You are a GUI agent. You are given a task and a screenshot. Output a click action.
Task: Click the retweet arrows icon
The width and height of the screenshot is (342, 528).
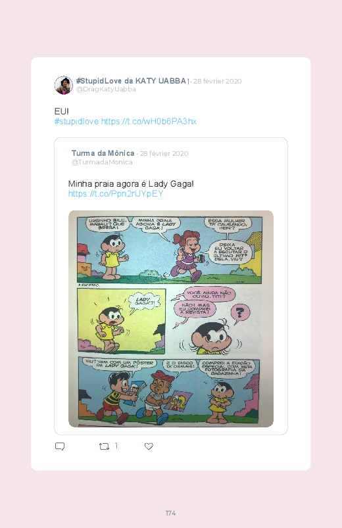(104, 446)
